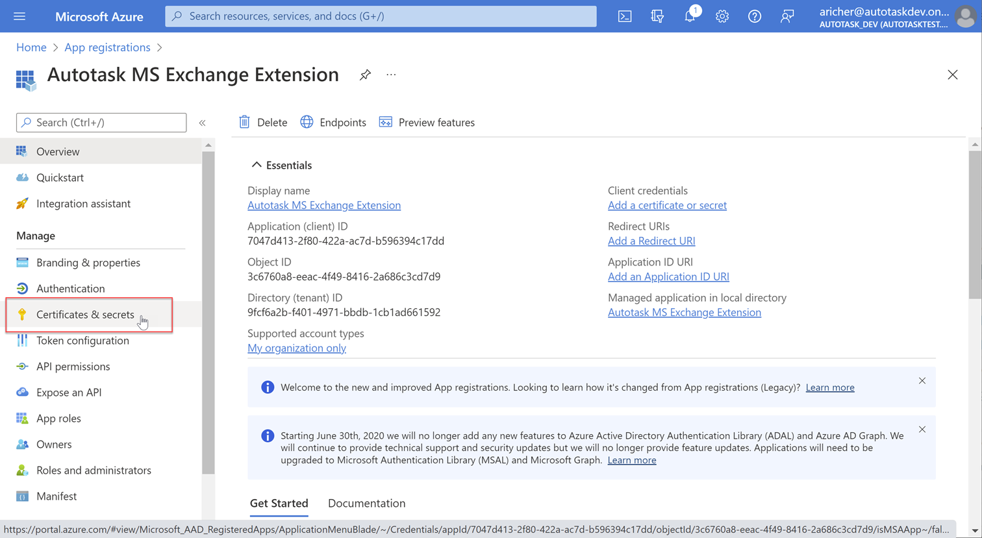This screenshot has width=982, height=538.
Task: Open the ellipsis more options next to title
Action: coord(391,75)
